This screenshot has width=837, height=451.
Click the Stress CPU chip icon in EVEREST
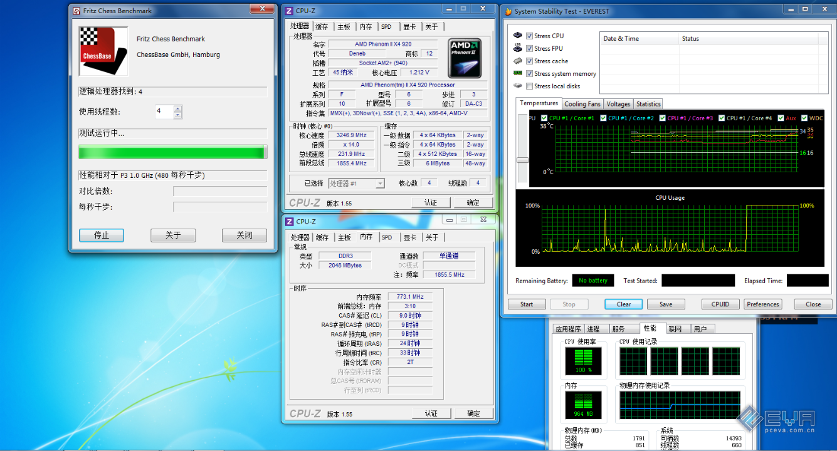coord(518,36)
